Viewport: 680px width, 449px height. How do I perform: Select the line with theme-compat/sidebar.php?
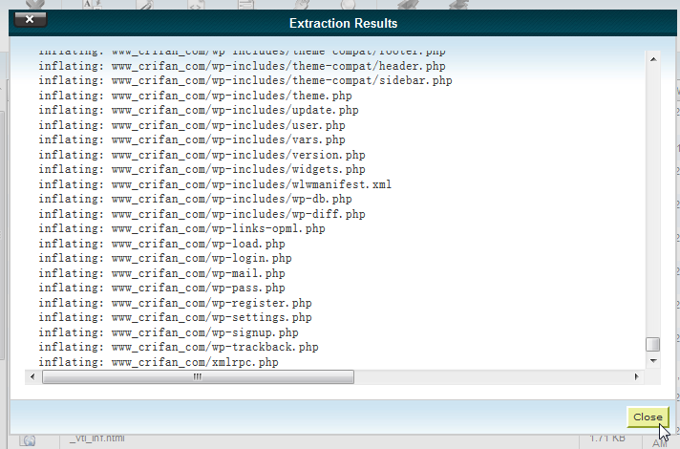245,80
